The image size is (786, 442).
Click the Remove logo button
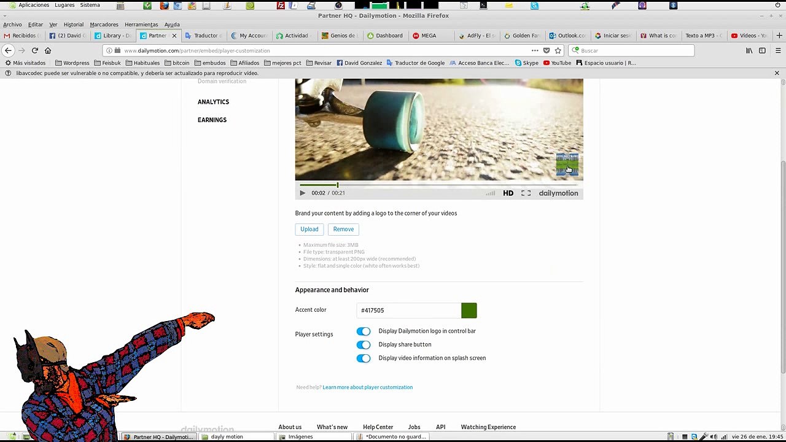pos(343,229)
